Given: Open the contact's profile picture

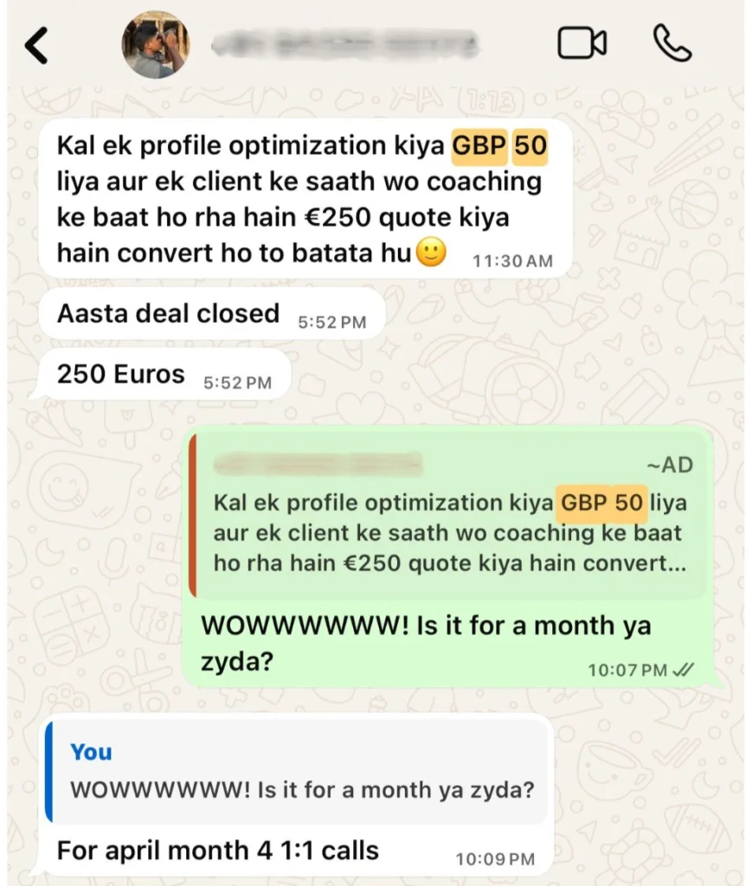Looking at the screenshot, I should click(x=156, y=45).
